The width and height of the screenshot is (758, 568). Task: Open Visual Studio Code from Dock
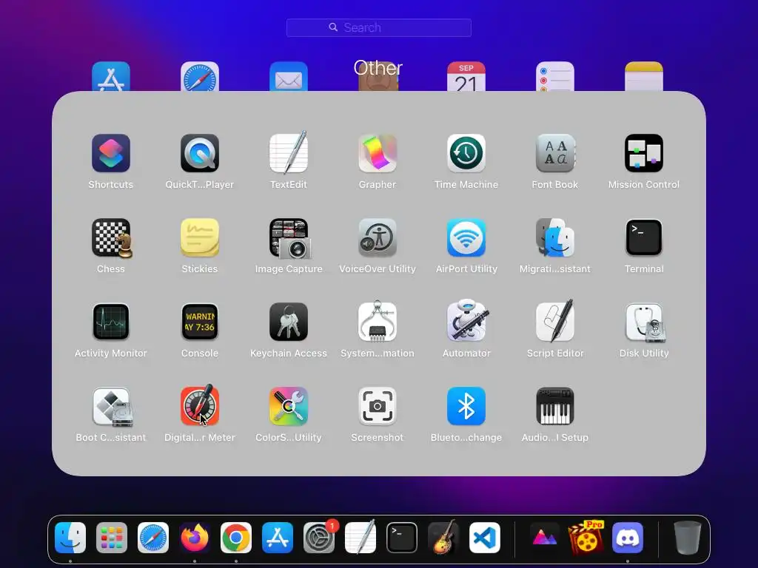(x=485, y=538)
